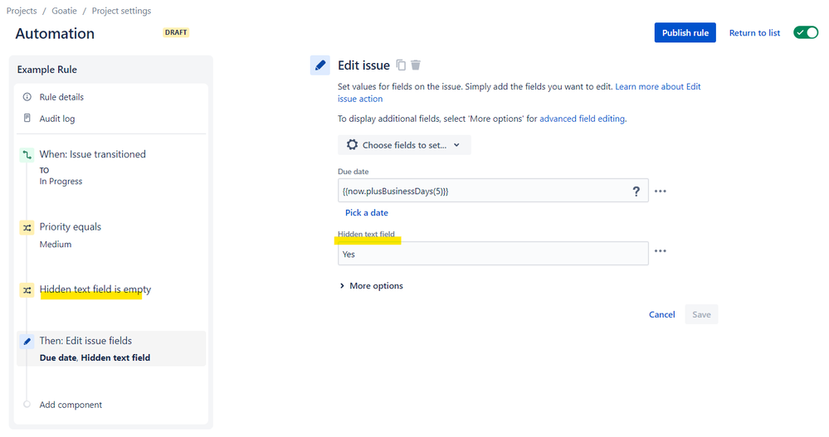Click the Cancel button
The width and height of the screenshot is (829, 437).
(x=662, y=314)
